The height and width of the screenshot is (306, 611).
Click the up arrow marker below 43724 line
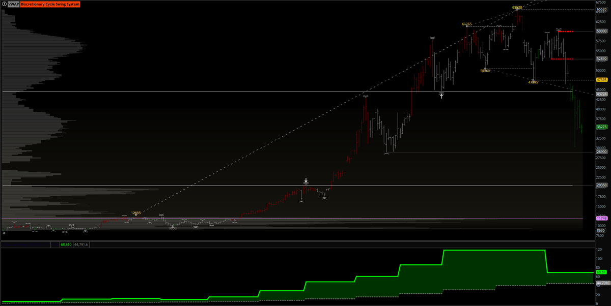click(441, 96)
